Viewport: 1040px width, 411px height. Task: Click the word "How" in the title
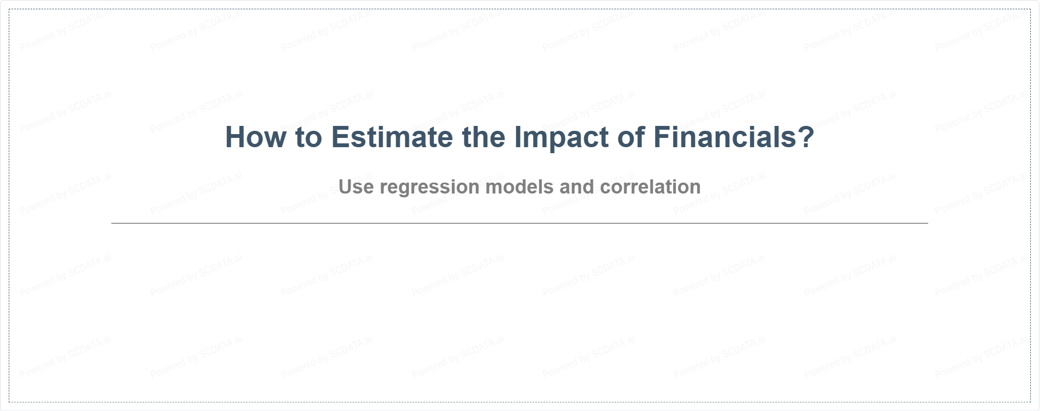(255, 137)
